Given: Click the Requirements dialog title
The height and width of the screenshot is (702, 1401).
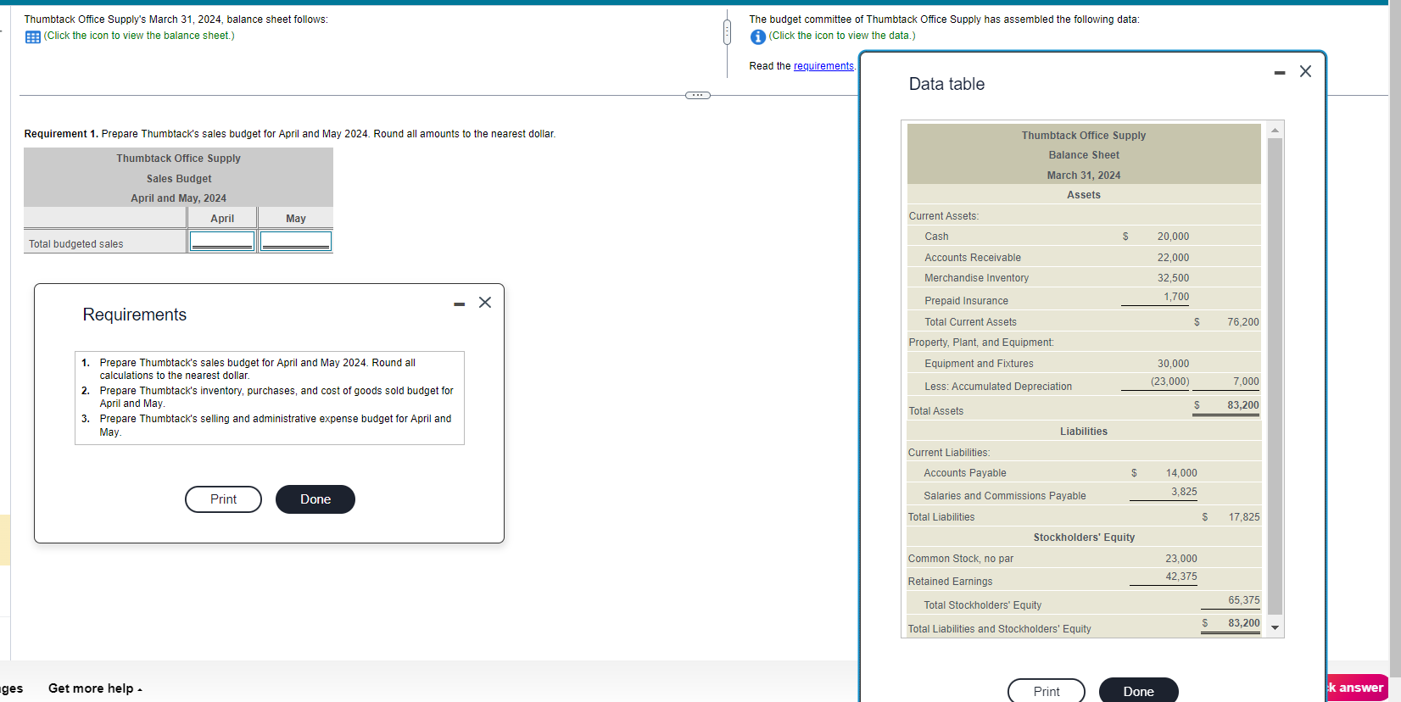Looking at the screenshot, I should coord(135,315).
